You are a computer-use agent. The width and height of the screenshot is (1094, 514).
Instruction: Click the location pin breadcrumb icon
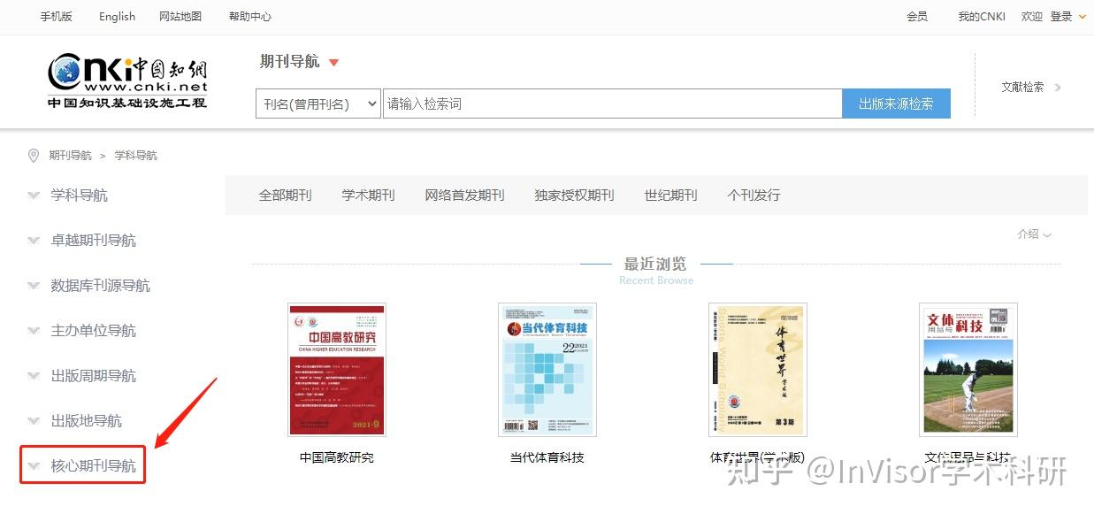(34, 156)
